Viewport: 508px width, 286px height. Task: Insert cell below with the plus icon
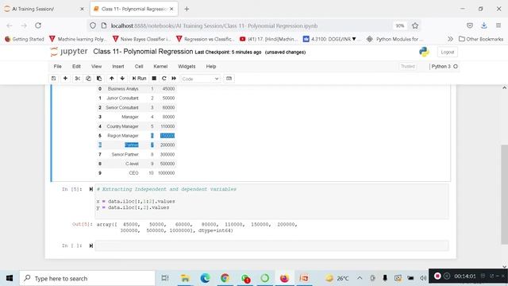(x=65, y=79)
